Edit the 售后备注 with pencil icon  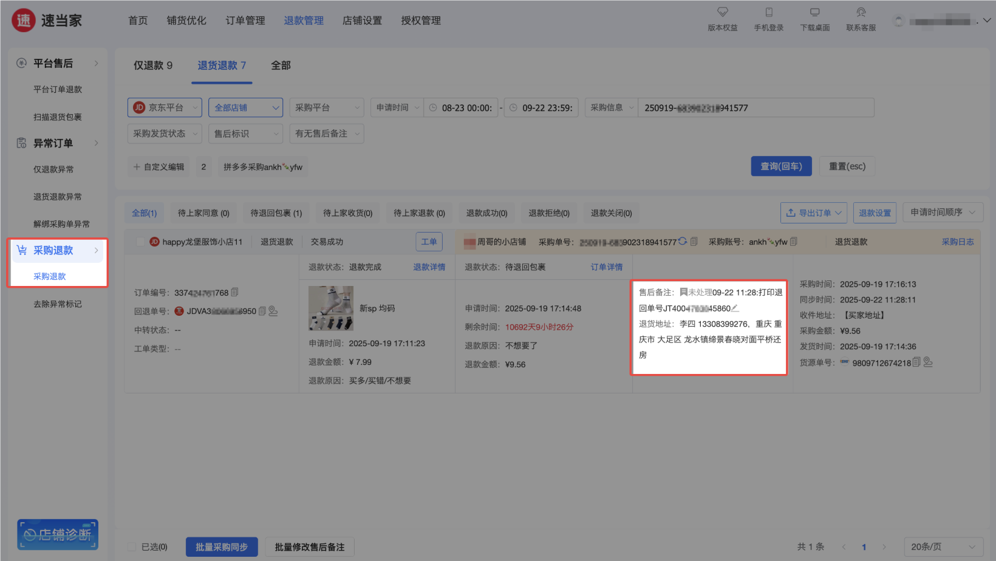[x=735, y=308]
